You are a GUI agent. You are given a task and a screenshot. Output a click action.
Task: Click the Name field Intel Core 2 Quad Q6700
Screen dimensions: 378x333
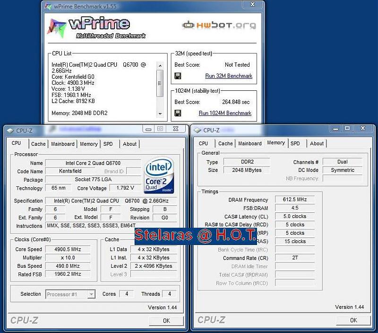click(93, 163)
